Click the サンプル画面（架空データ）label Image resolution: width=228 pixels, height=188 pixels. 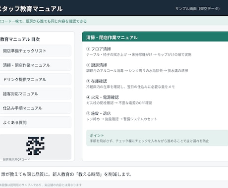click(197, 9)
